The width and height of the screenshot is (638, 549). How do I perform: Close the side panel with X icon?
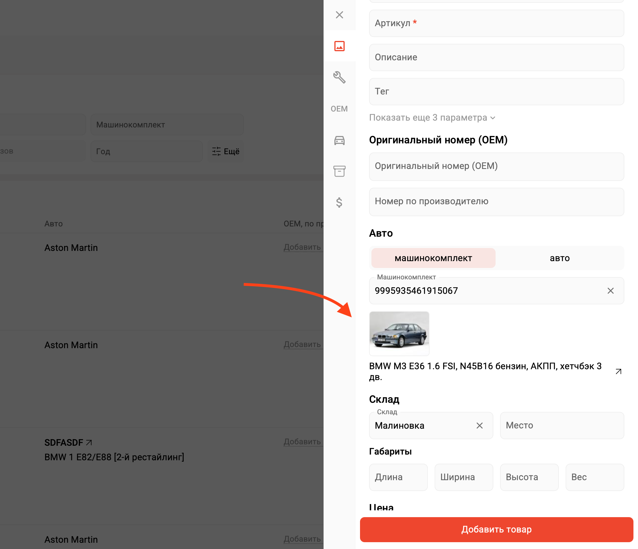(x=339, y=15)
